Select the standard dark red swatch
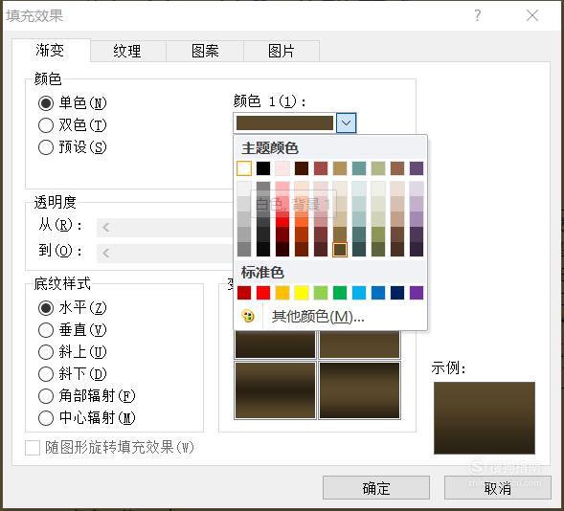This screenshot has width=564, height=511. [x=244, y=293]
